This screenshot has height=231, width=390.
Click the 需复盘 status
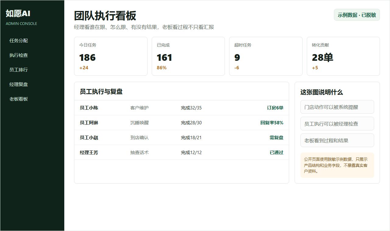coord(277,138)
